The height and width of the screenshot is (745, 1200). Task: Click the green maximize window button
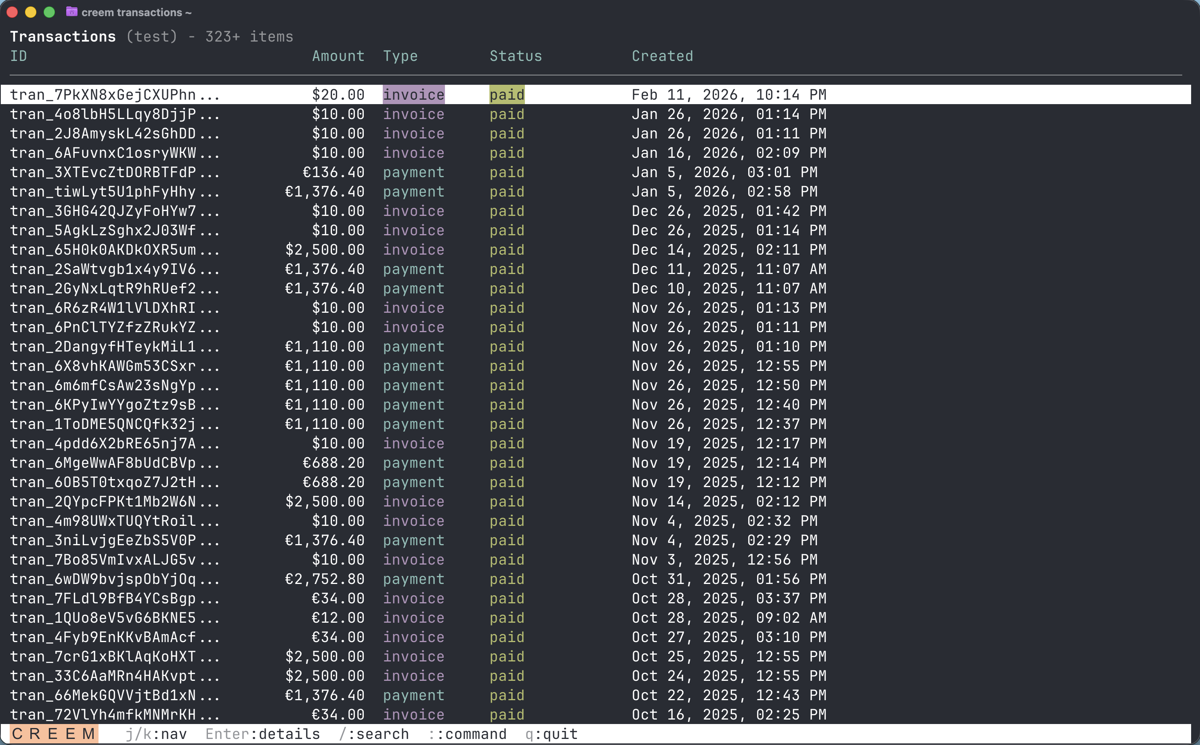(49, 13)
